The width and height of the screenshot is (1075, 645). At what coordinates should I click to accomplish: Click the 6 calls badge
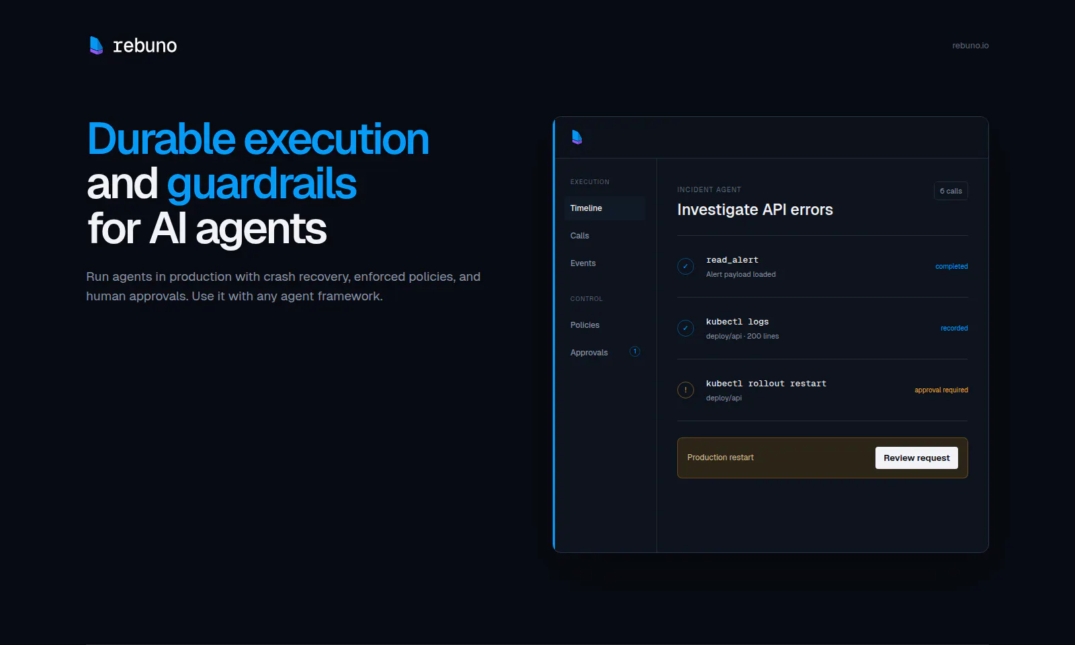951,191
